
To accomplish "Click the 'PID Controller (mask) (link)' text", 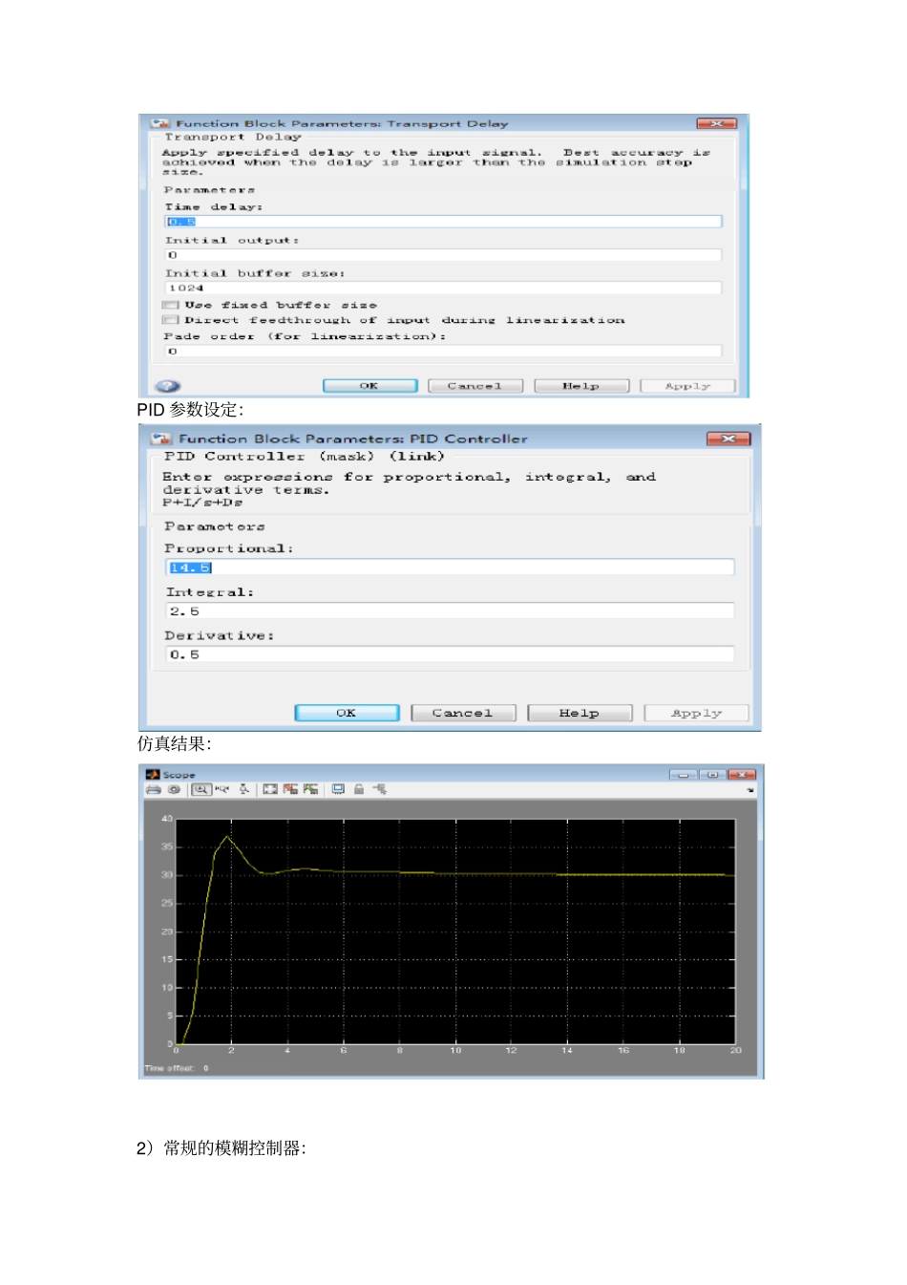I will click(304, 457).
